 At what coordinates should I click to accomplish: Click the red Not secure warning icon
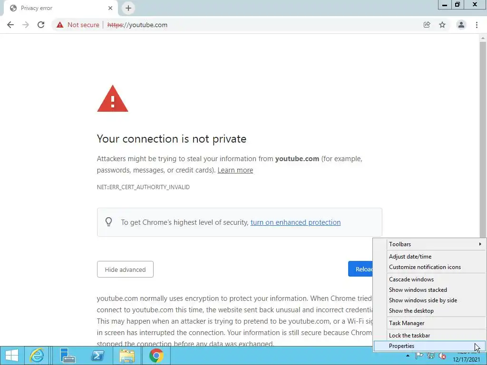(x=60, y=25)
